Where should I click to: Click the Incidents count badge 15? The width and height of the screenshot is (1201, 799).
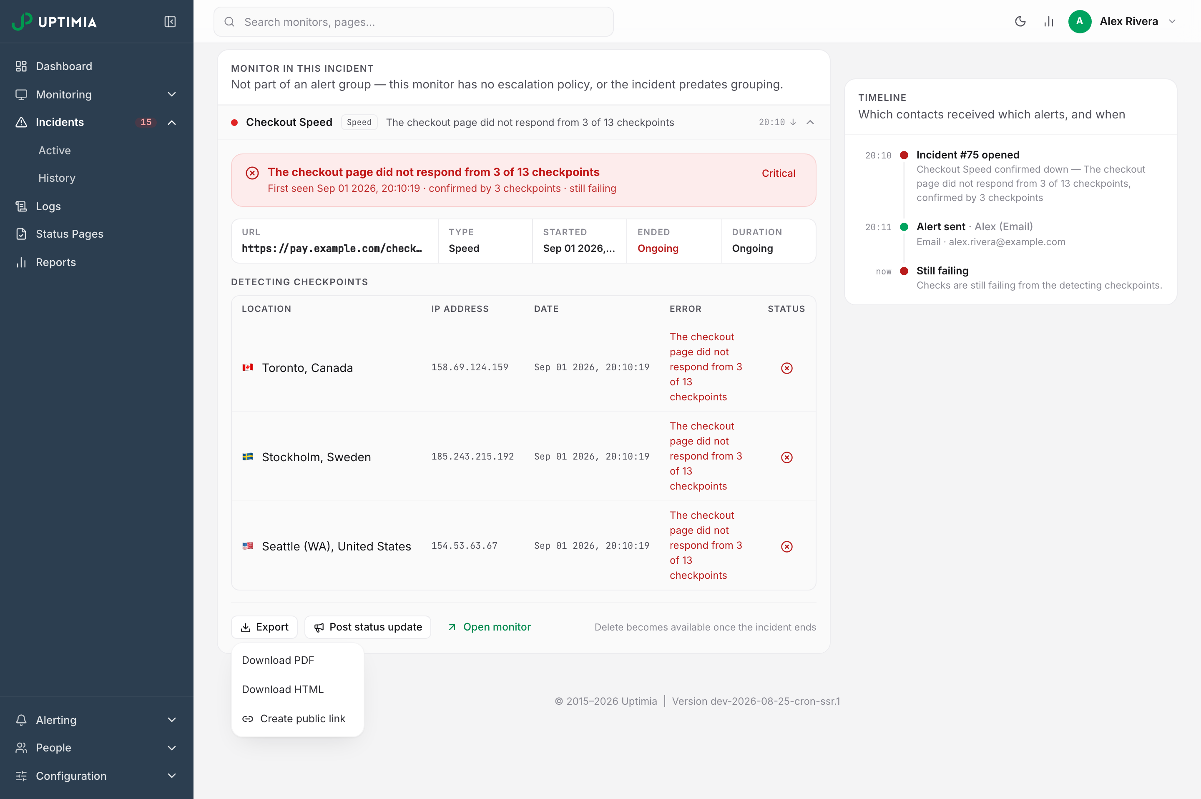[x=146, y=122]
